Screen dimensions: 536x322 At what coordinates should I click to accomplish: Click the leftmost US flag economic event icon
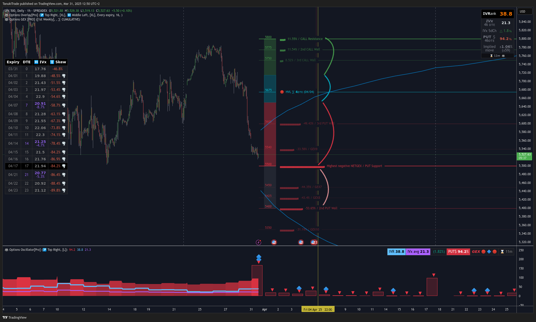[274, 242]
